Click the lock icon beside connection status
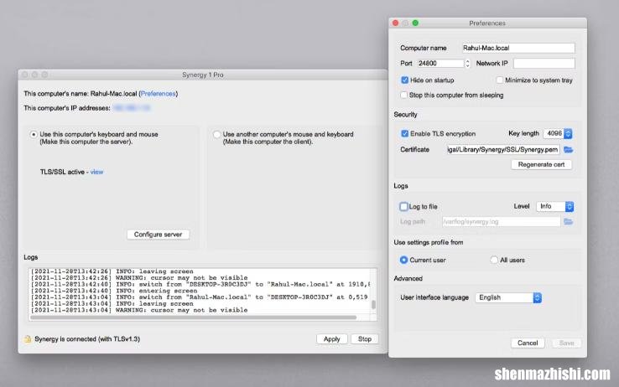 tap(28, 339)
